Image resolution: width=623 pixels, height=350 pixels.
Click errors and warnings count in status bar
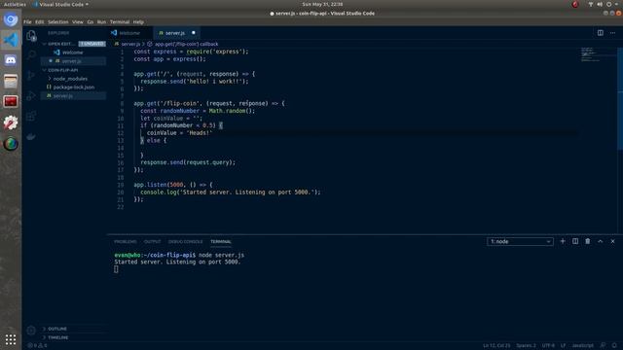click(38, 346)
